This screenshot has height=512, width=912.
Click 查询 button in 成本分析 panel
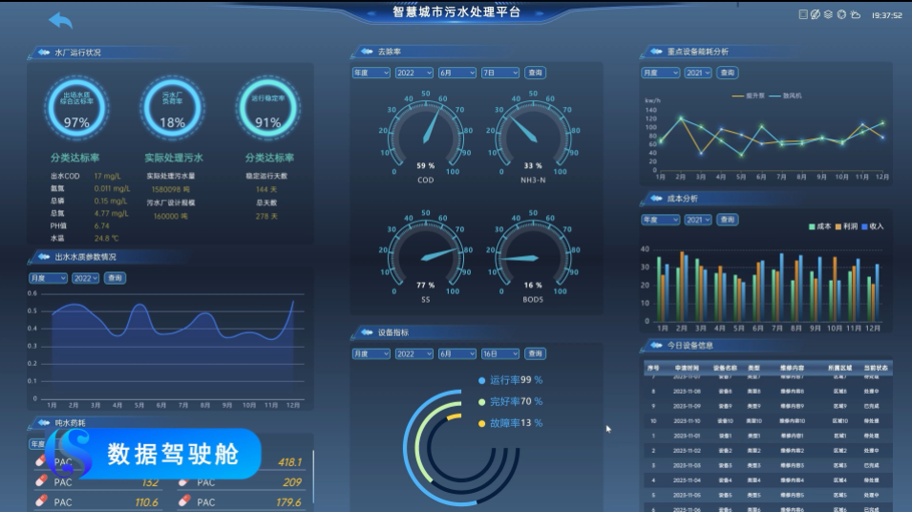click(x=727, y=220)
